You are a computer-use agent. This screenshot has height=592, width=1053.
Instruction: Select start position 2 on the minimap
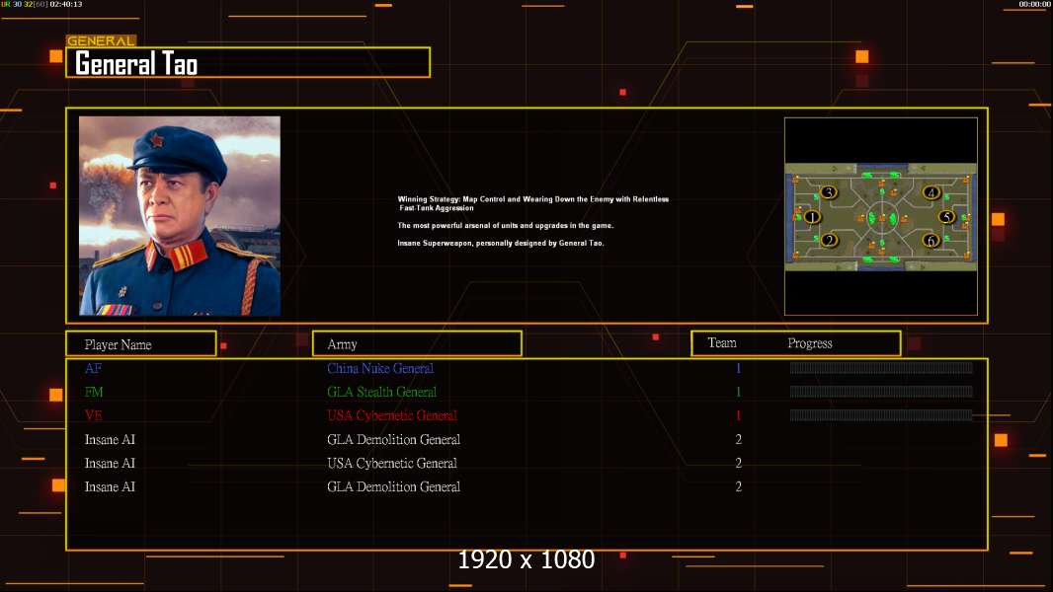[x=829, y=240]
